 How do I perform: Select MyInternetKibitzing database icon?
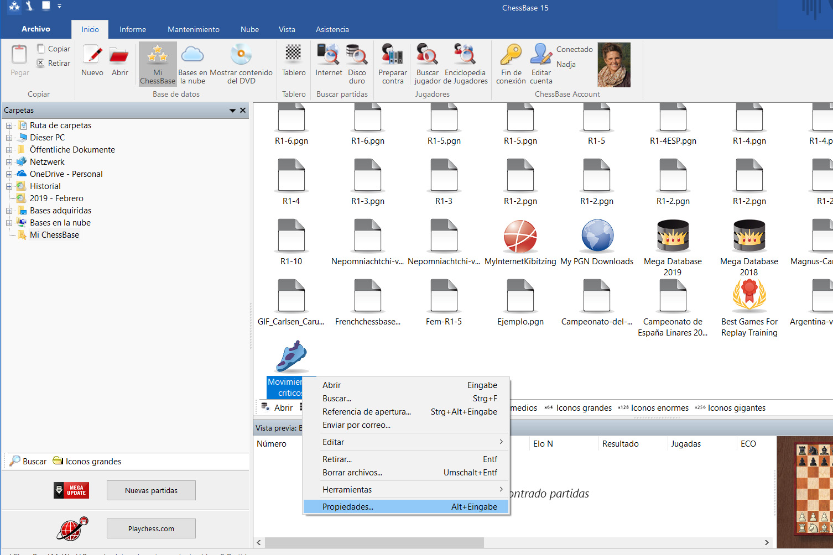pos(520,237)
